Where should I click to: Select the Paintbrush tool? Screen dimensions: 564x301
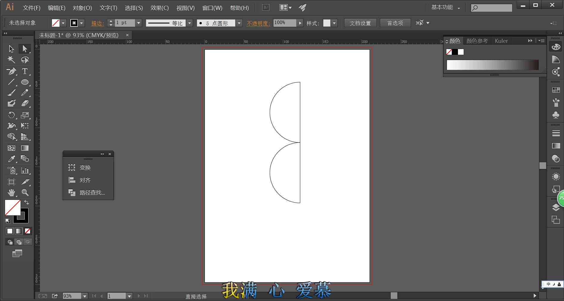coord(11,93)
